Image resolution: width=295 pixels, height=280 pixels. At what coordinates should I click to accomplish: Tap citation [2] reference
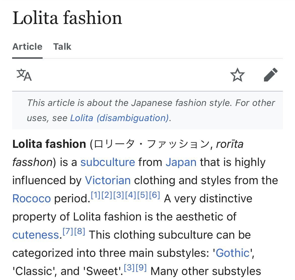[107, 195]
